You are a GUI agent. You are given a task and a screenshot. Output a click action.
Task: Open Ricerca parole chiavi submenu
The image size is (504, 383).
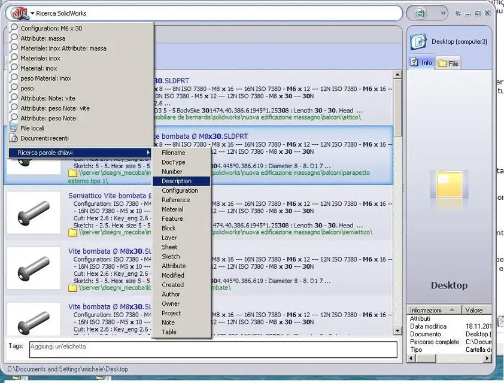pos(80,153)
